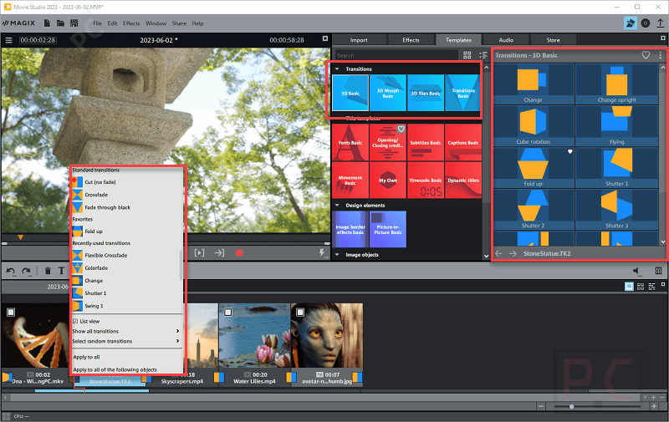Screen dimensions: 669x422
Task: Click the speaker volume icon above the timeline
Action: [636, 271]
